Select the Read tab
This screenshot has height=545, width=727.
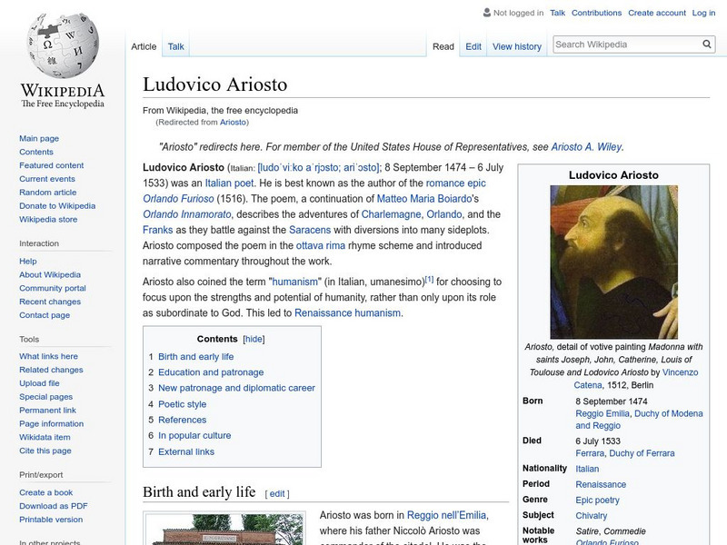442,46
